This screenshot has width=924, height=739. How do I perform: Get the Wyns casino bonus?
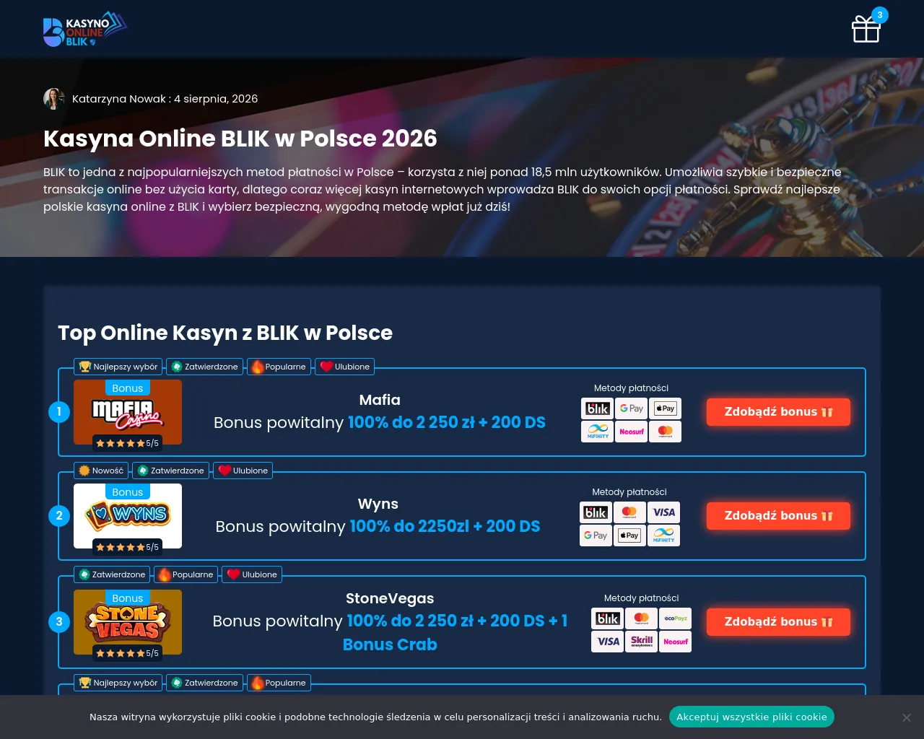(x=778, y=516)
